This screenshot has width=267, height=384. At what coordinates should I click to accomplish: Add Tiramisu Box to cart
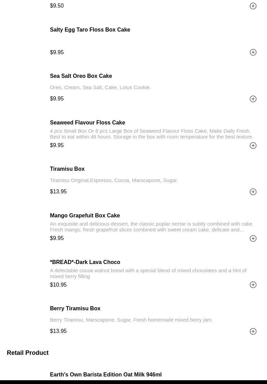pyautogui.click(x=253, y=192)
